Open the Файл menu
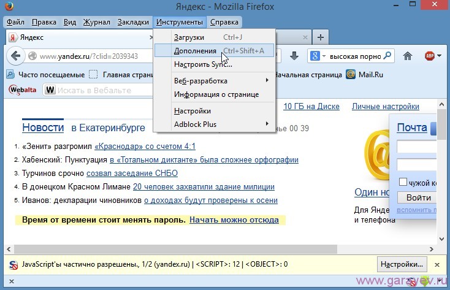This screenshot has width=450, height=290. (15, 22)
